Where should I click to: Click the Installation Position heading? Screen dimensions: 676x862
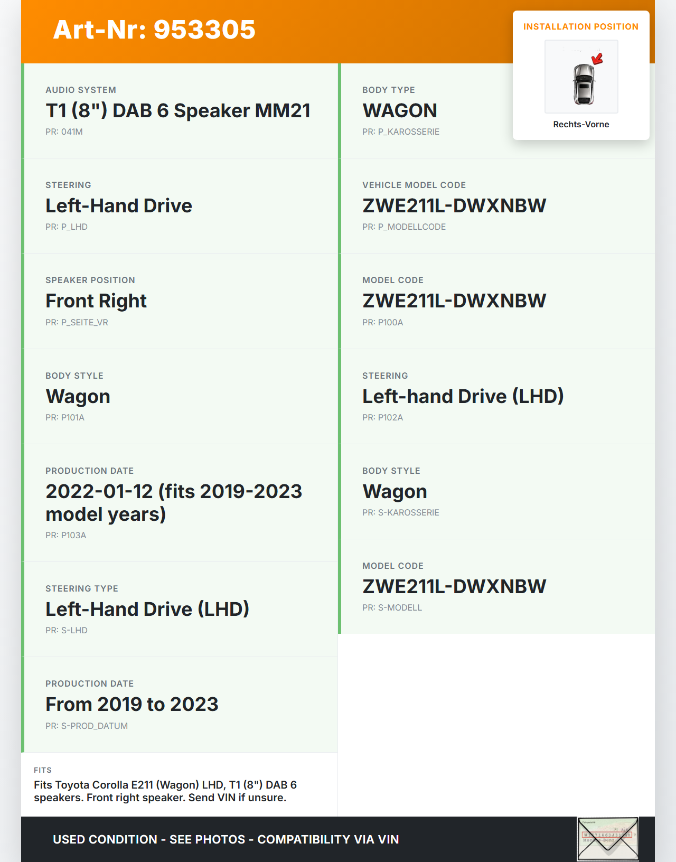coord(580,27)
